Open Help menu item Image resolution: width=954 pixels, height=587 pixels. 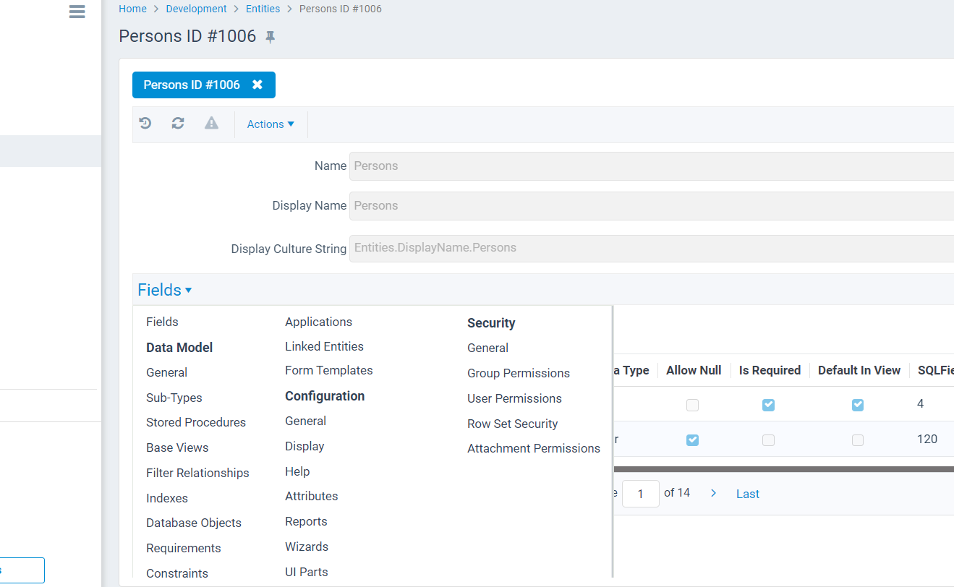[297, 471]
